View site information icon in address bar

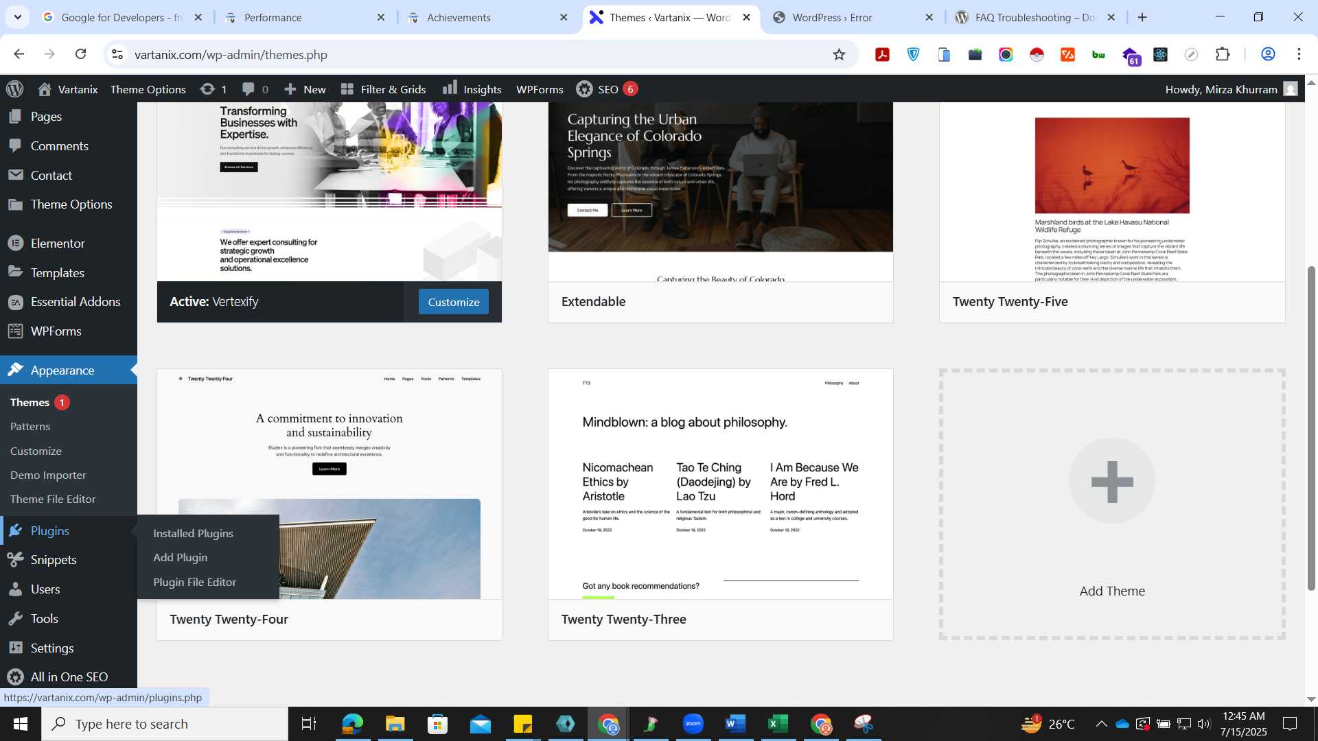[x=117, y=54]
